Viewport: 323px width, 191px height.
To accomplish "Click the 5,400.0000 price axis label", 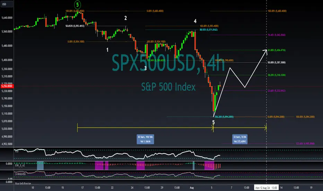I will [x=7, y=60].
